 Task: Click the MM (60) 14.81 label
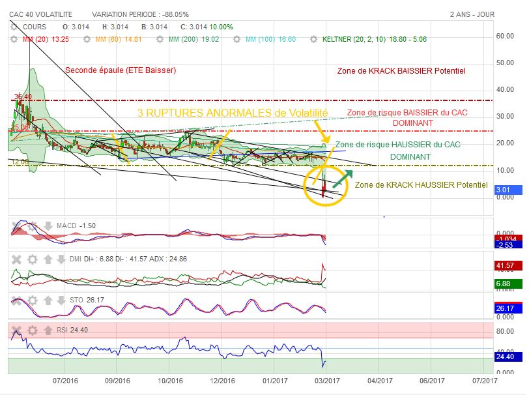[119, 39]
